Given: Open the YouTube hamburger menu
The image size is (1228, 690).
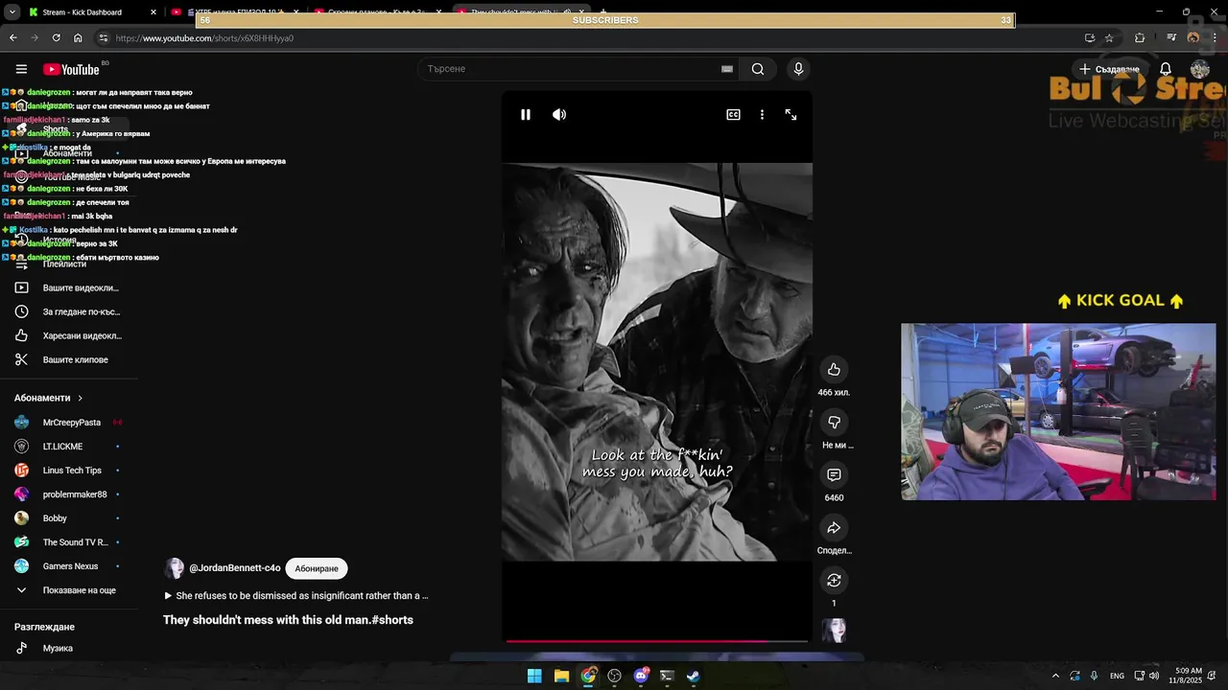Looking at the screenshot, I should click(21, 69).
